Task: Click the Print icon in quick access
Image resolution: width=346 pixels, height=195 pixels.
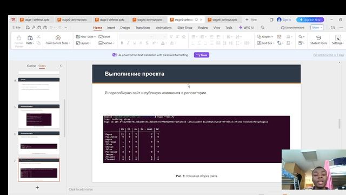Action: coord(39,28)
